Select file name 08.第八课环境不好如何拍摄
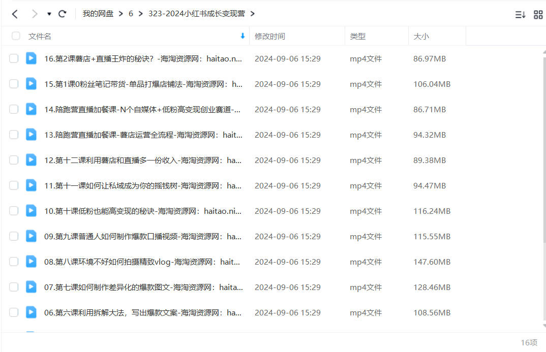The image size is (546, 352). click(x=142, y=262)
